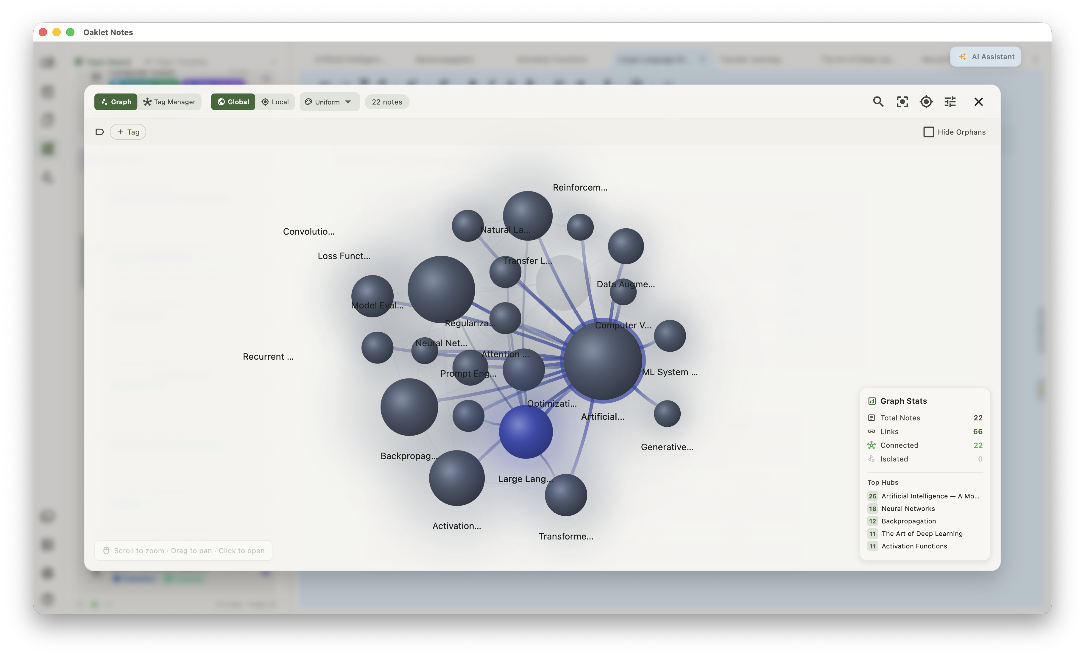Click the 22 notes chip
Screen dimensions: 1085x658
point(386,102)
